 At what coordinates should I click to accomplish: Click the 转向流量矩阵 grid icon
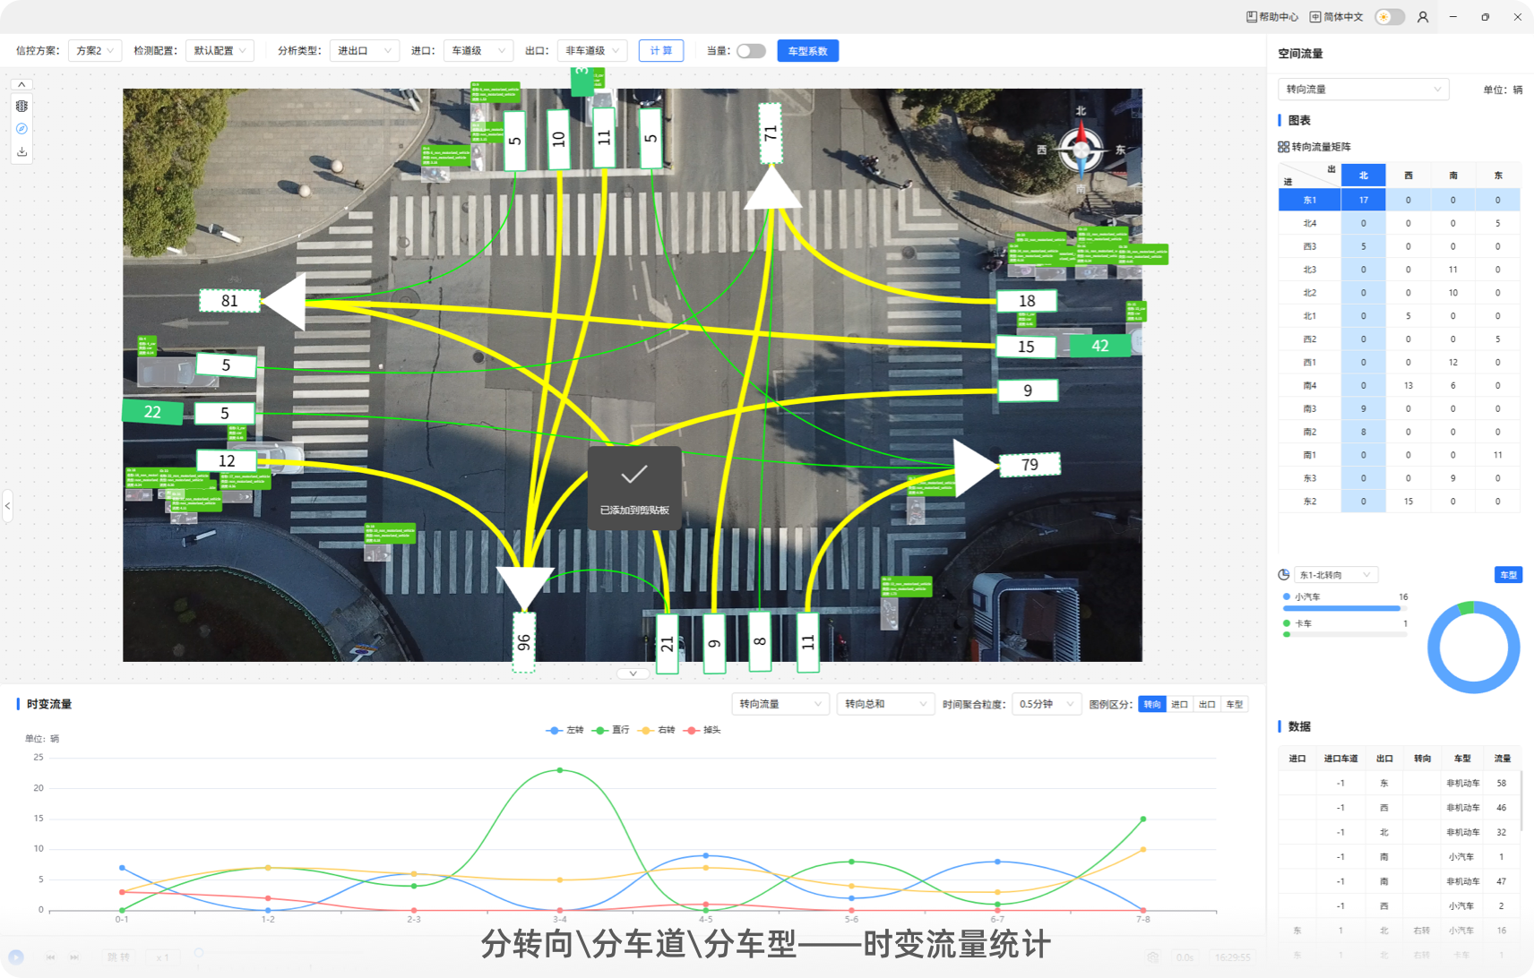[1283, 147]
